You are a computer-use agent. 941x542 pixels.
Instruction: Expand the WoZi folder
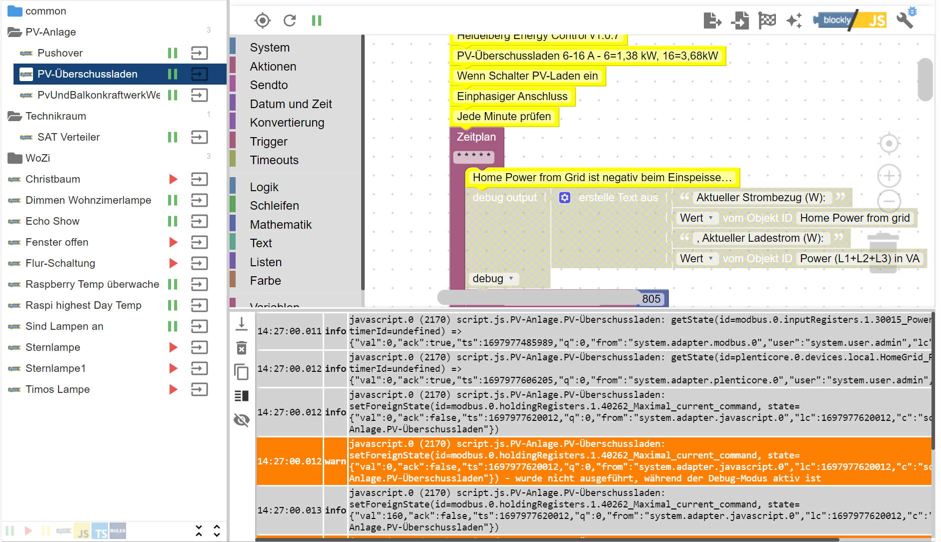point(15,158)
